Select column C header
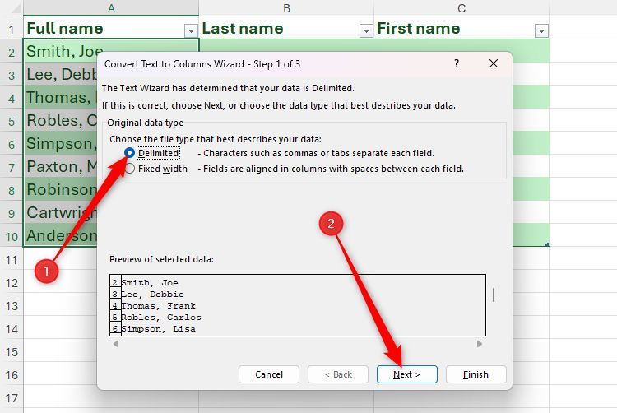 point(462,8)
